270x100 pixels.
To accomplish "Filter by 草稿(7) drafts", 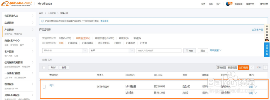I will [x=137, y=38].
